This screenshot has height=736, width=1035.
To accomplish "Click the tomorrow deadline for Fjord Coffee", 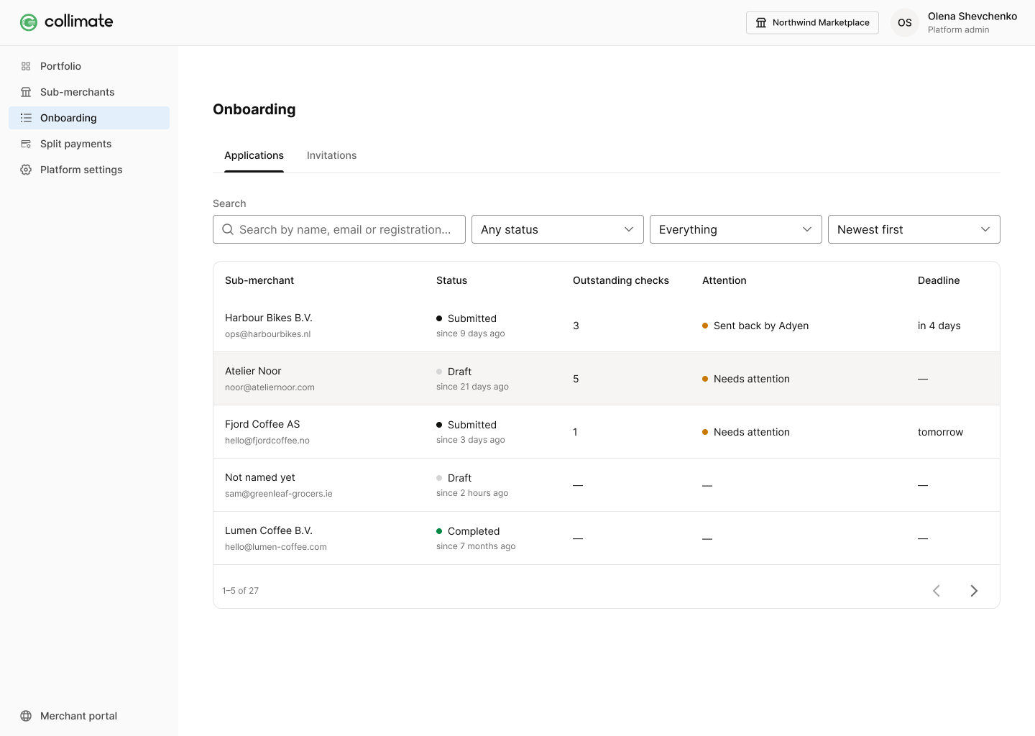I will (940, 432).
